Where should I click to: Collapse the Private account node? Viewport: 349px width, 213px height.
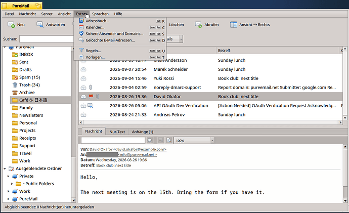click(x=8, y=176)
